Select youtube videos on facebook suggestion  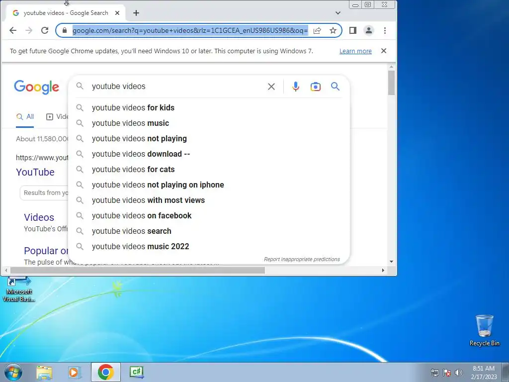click(209, 216)
